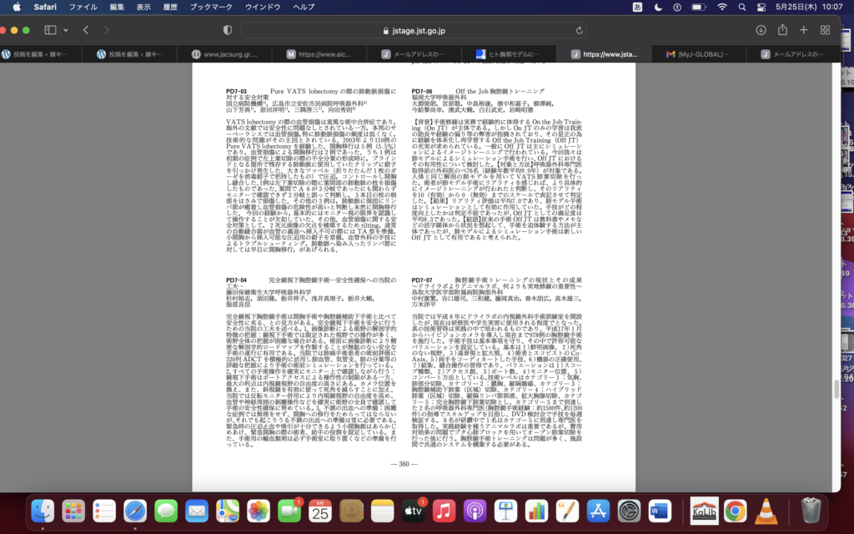Open a new tab with plus button
The width and height of the screenshot is (854, 534).
click(803, 30)
